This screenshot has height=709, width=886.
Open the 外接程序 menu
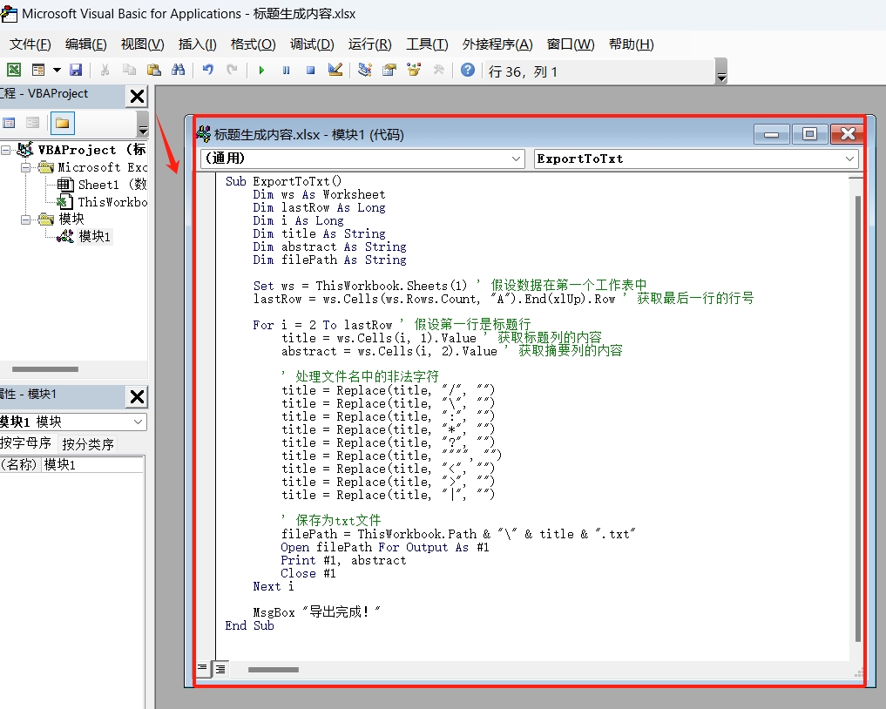(497, 44)
